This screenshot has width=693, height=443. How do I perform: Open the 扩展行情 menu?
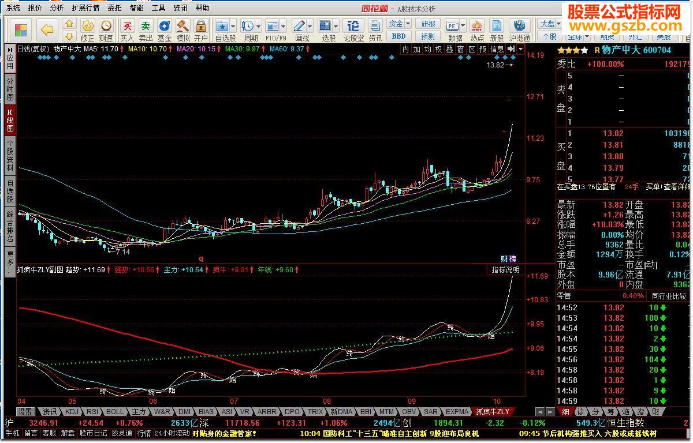pyautogui.click(x=85, y=8)
